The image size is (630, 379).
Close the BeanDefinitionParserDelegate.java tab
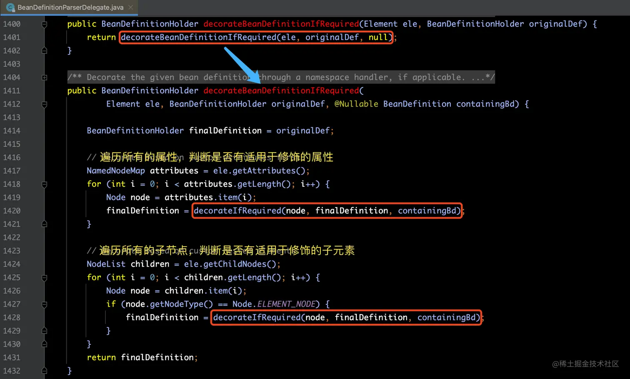pos(131,7)
